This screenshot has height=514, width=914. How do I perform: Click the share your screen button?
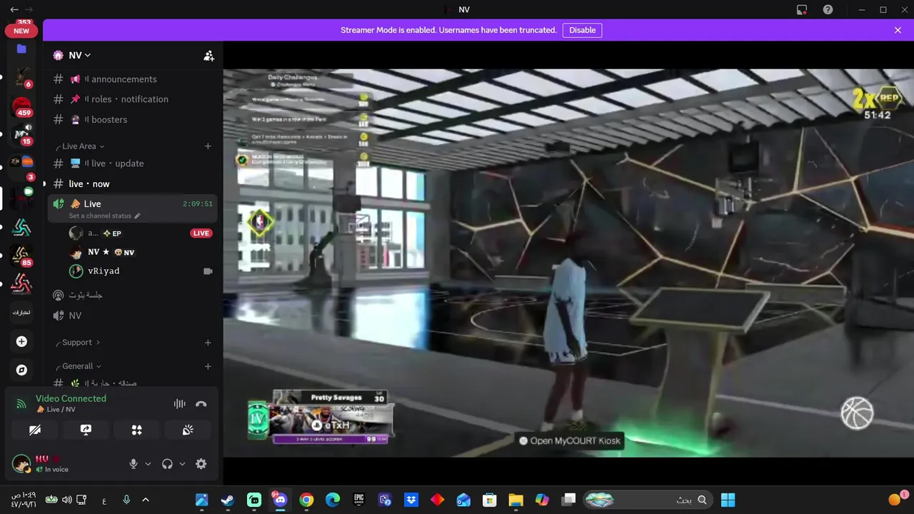point(86,430)
